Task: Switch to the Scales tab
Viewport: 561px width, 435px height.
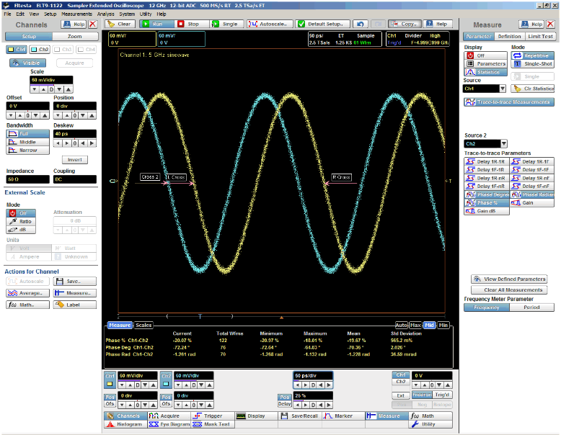Action: (143, 325)
